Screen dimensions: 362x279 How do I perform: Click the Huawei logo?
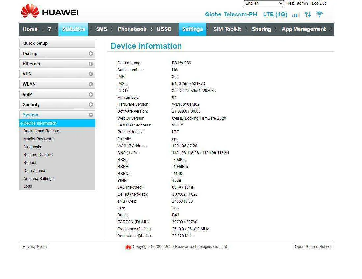tap(50, 11)
